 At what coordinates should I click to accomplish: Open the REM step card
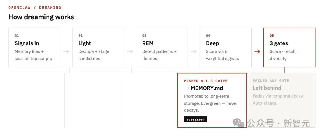162,48
